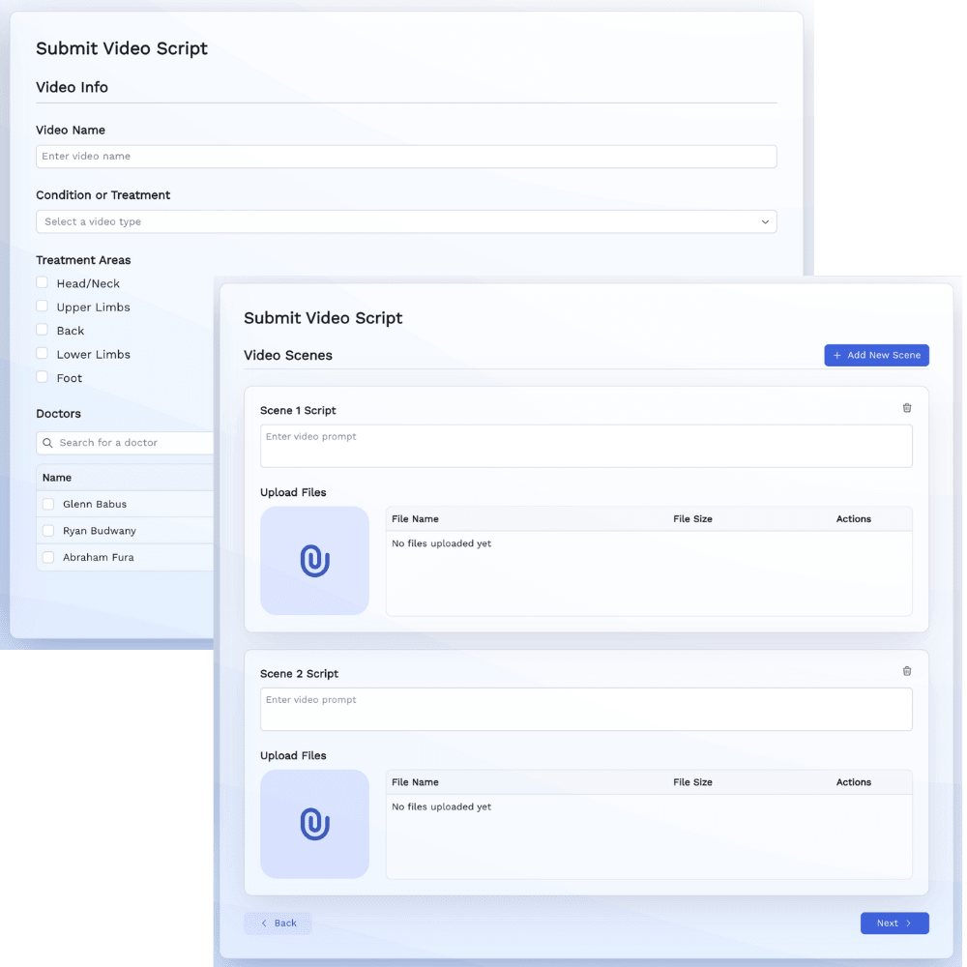Check the Head/Neck treatment area

point(42,282)
